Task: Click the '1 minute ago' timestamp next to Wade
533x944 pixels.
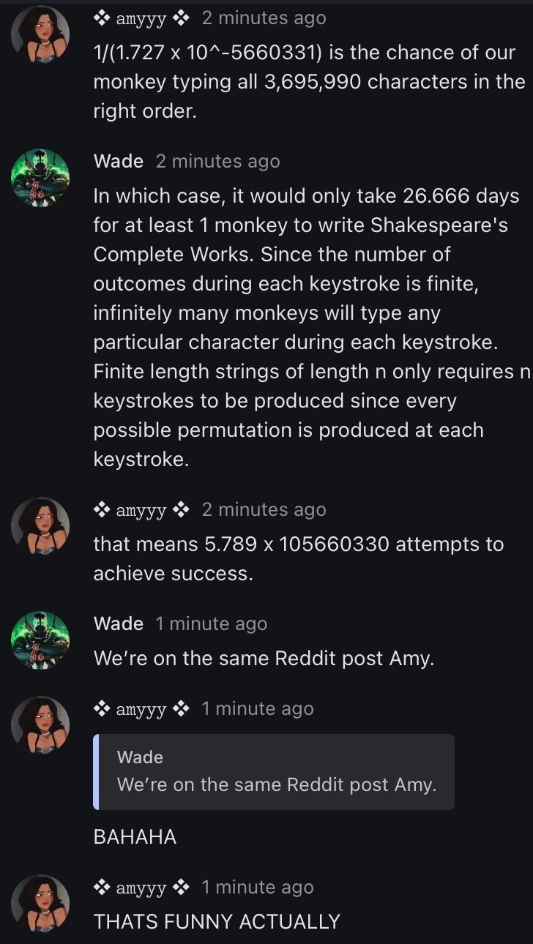Action: tap(211, 623)
